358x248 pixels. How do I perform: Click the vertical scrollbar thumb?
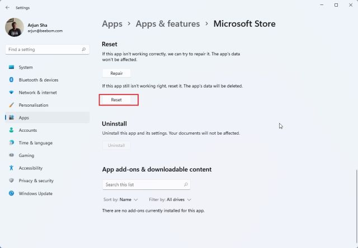pyautogui.click(x=357, y=206)
